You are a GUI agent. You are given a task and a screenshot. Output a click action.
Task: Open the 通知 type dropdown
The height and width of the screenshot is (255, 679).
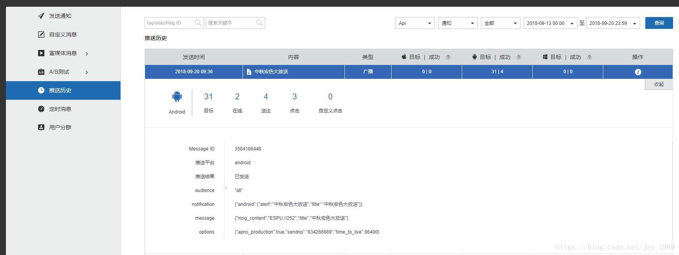coord(458,23)
